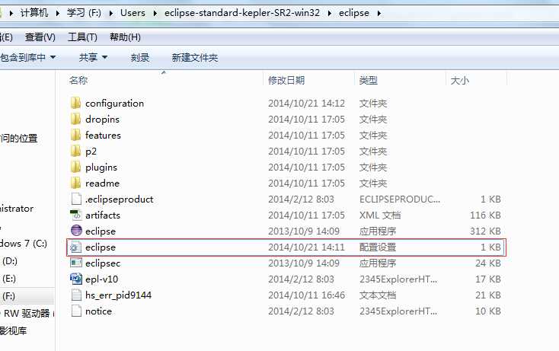
Task: Click Users in the address path
Action: pos(133,13)
